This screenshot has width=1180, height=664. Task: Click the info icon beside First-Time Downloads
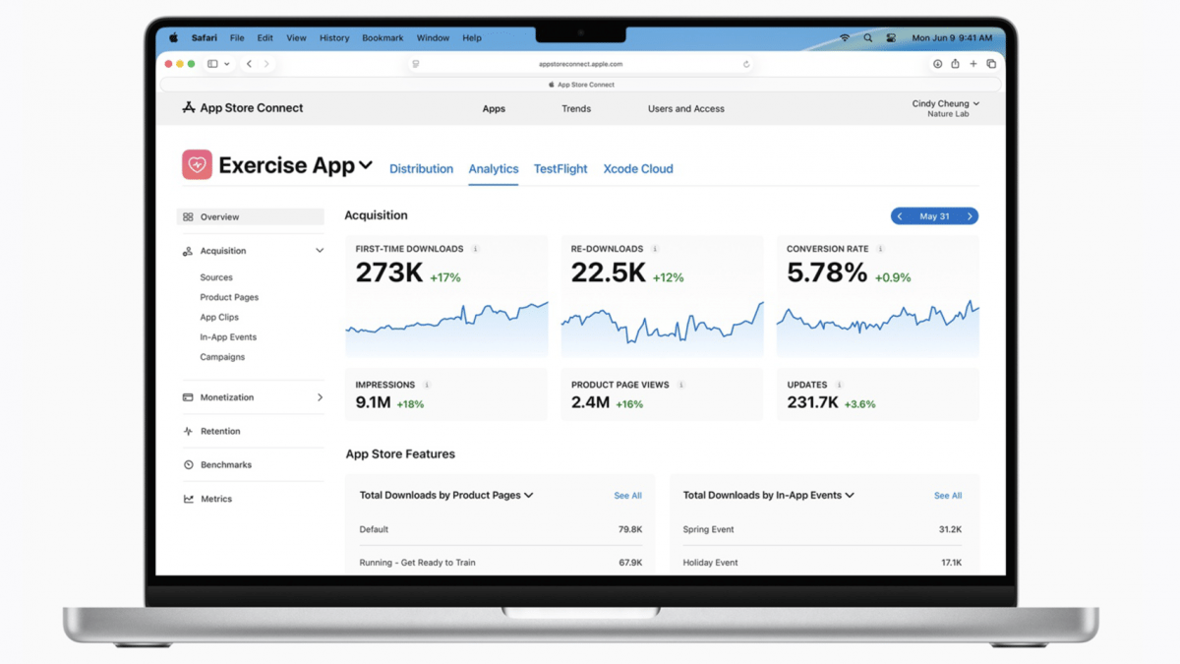(x=475, y=249)
